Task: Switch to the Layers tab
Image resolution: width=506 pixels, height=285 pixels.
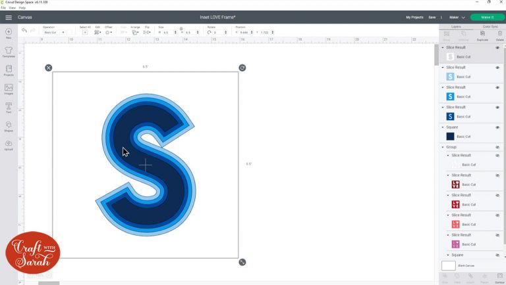Action: point(456,27)
